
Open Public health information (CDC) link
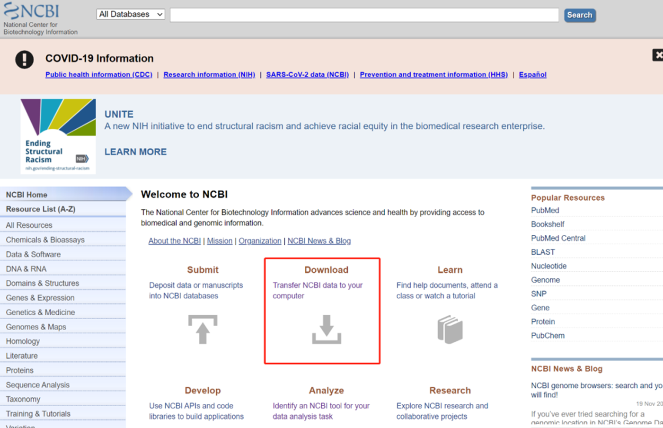99,74
